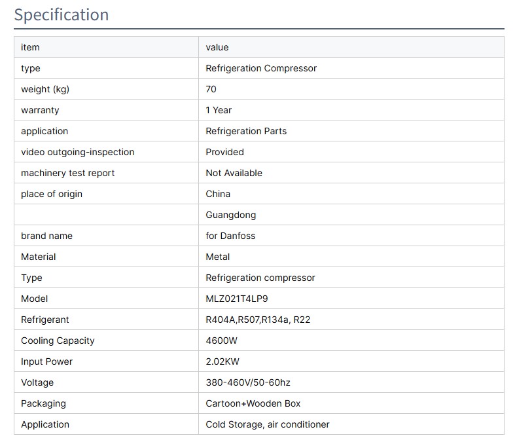The height and width of the screenshot is (442, 515).
Task: Click the 'value' column header cell
Action: pos(217,47)
